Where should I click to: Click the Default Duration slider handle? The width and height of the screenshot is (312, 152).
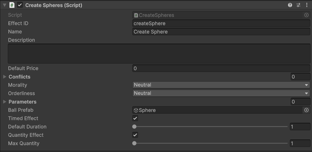pyautogui.click(x=134, y=127)
